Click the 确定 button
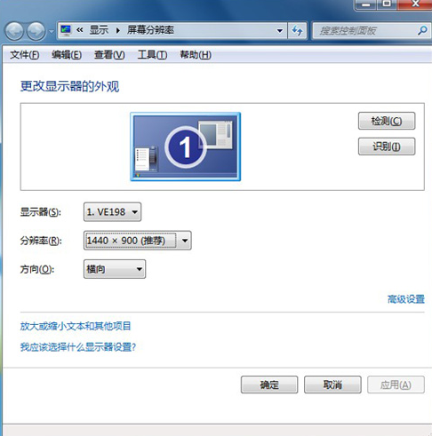Image resolution: width=432 pixels, height=436 pixels. tap(269, 384)
